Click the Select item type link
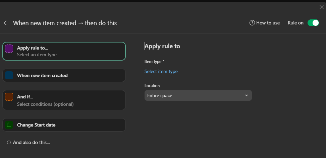Viewport: 326px width, 158px height. 161,71
